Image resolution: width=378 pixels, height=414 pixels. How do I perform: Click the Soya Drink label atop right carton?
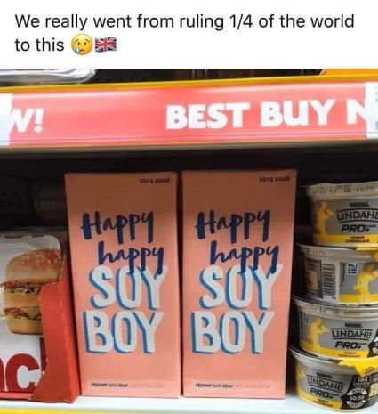(x=275, y=179)
